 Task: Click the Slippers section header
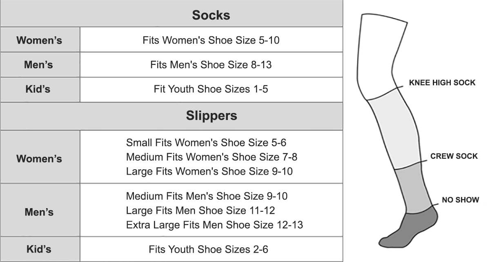tap(211, 115)
